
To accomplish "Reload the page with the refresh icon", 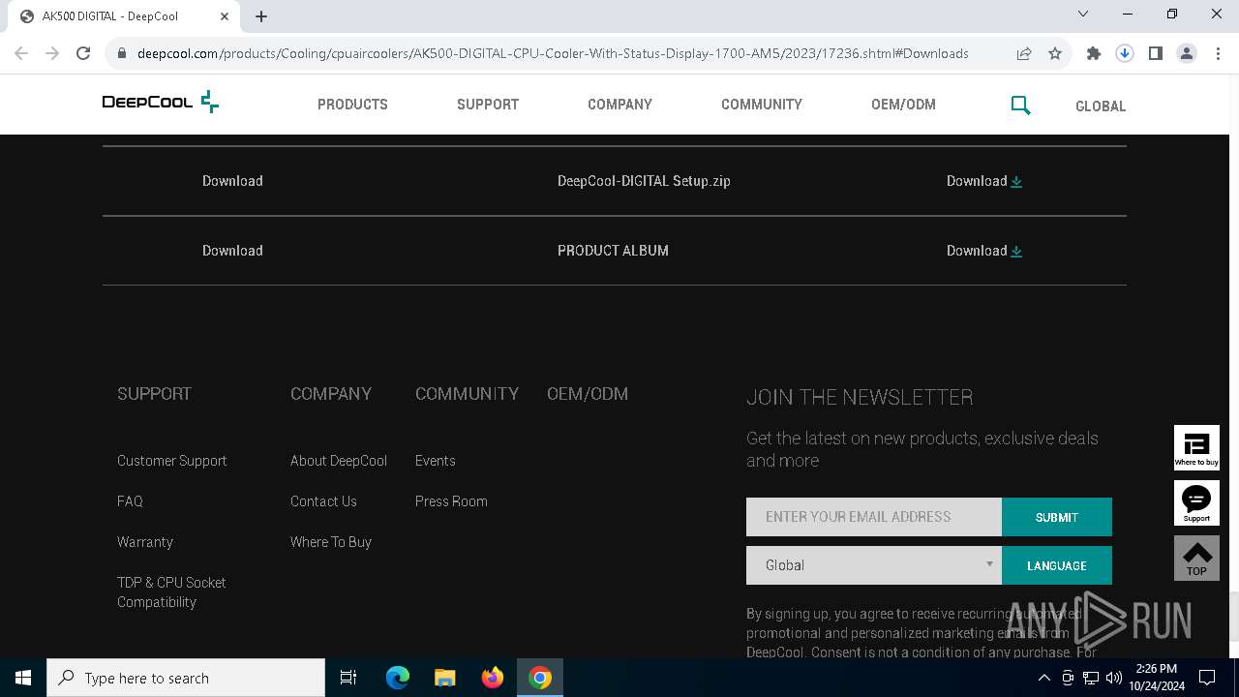I will click(x=83, y=53).
